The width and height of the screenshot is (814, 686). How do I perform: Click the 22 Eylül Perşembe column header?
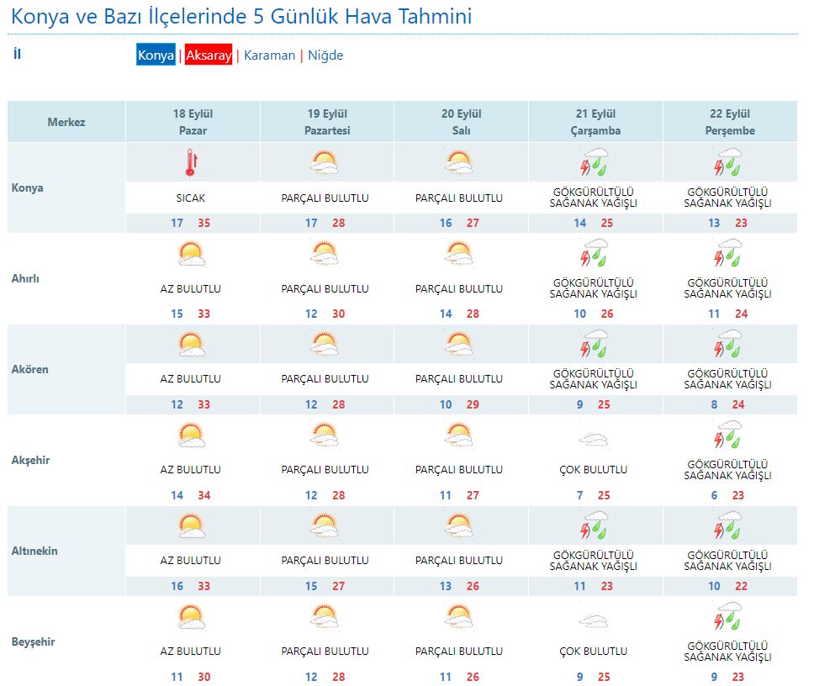pyautogui.click(x=729, y=122)
